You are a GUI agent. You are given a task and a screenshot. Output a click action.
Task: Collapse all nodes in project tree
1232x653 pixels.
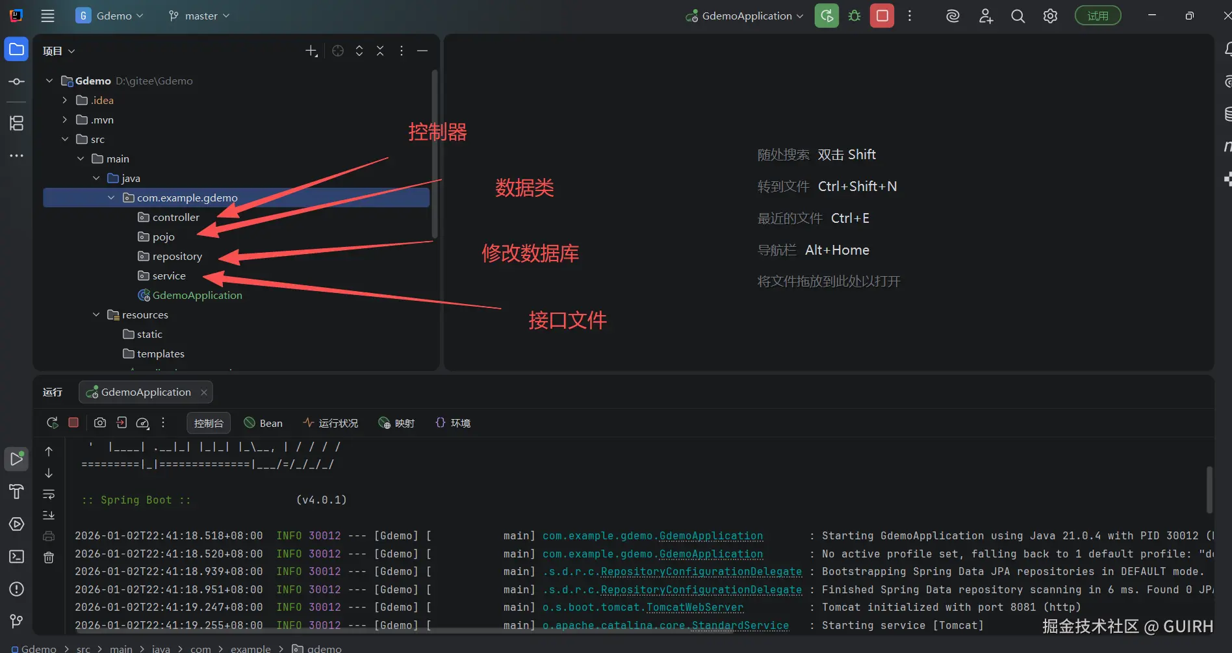pyautogui.click(x=380, y=51)
